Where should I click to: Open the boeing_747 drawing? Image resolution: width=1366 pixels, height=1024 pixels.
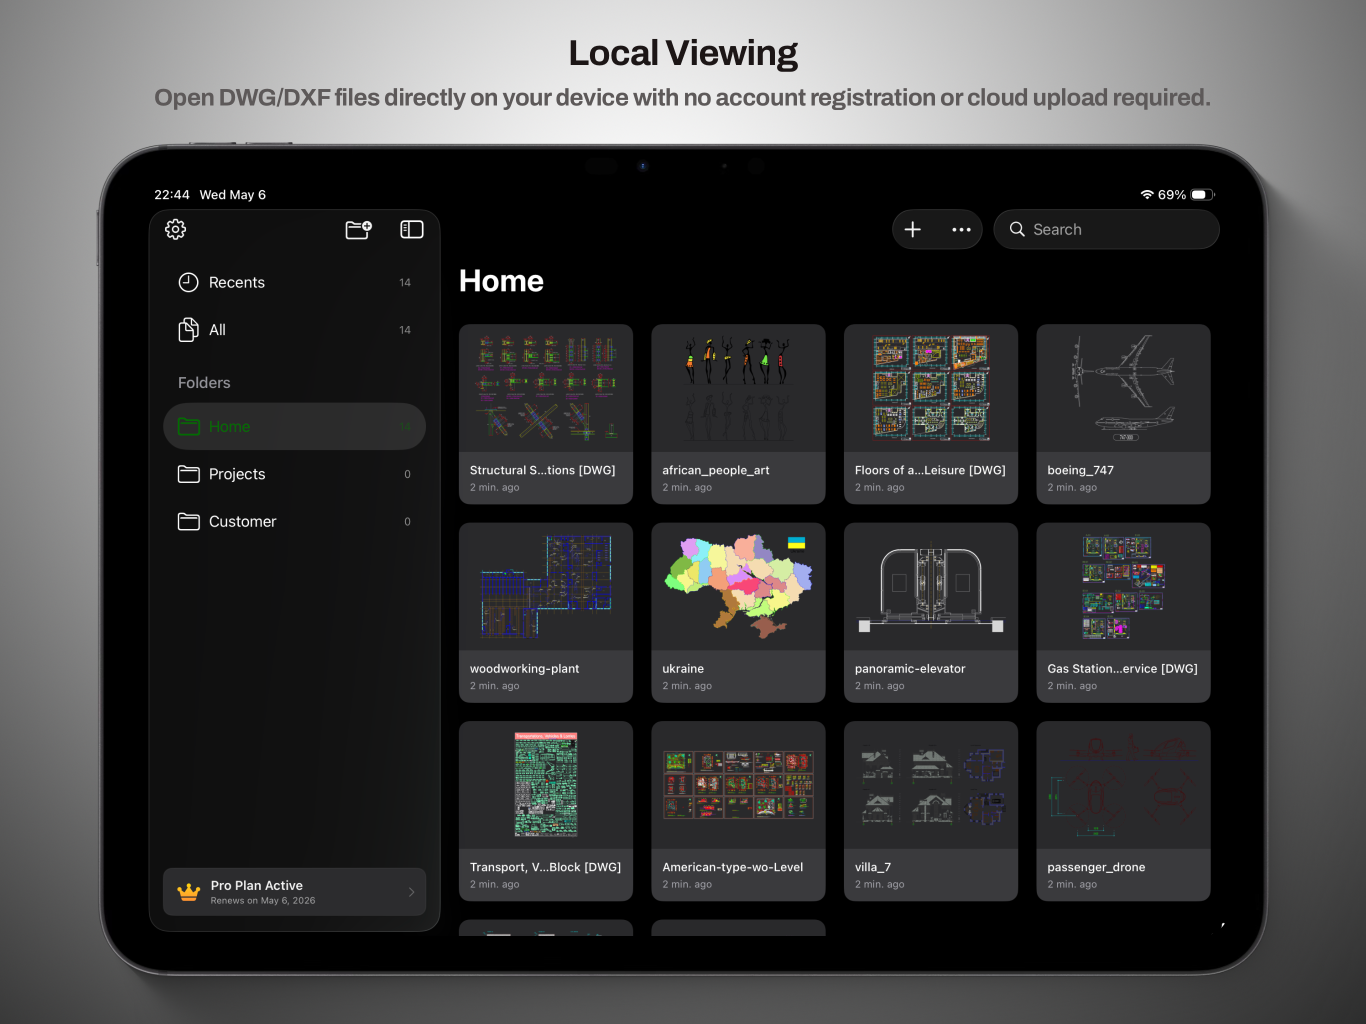[x=1123, y=414]
